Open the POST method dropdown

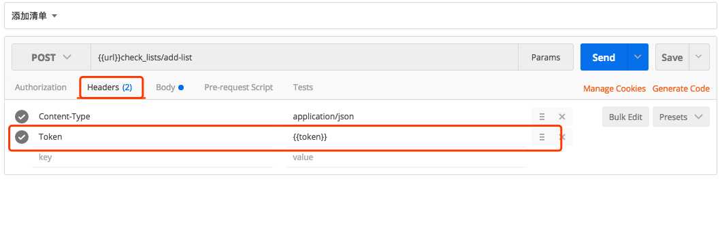52,57
